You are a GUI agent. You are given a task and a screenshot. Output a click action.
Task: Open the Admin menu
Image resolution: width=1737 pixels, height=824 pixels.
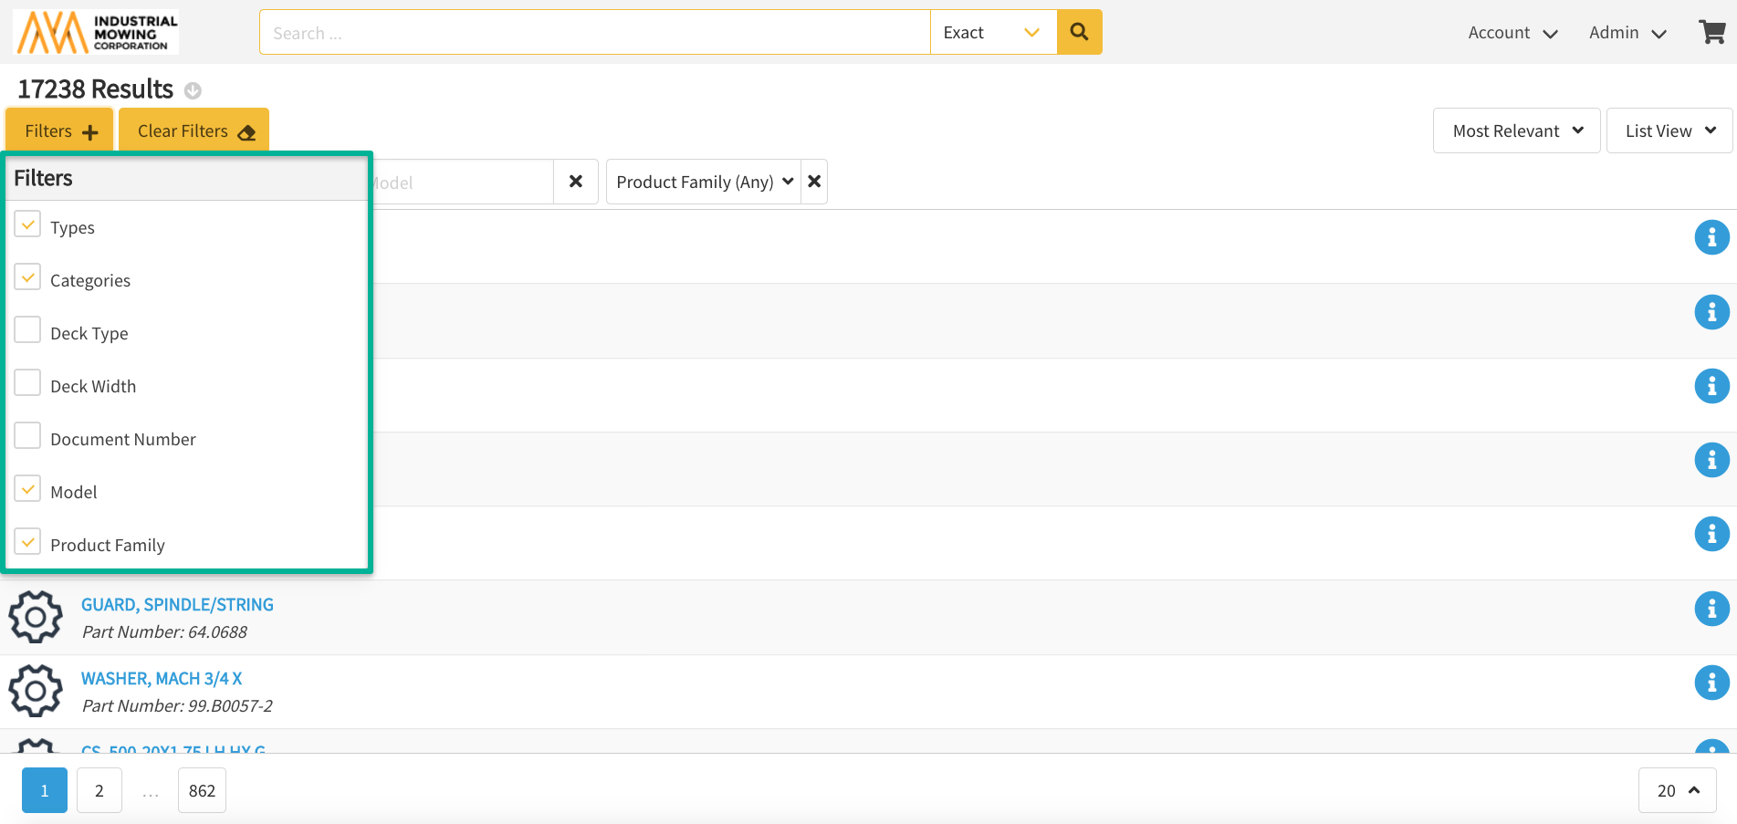[1627, 33]
